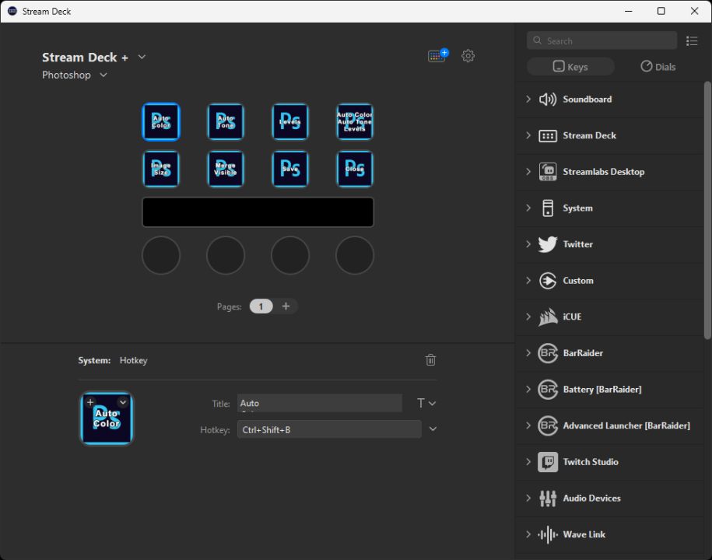This screenshot has height=560, width=712.
Task: Click the Save Photoshop key
Action: tap(290, 169)
